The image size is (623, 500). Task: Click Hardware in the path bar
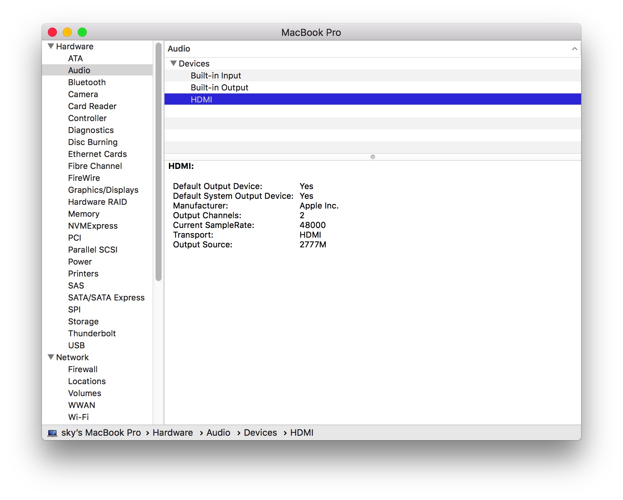click(173, 433)
